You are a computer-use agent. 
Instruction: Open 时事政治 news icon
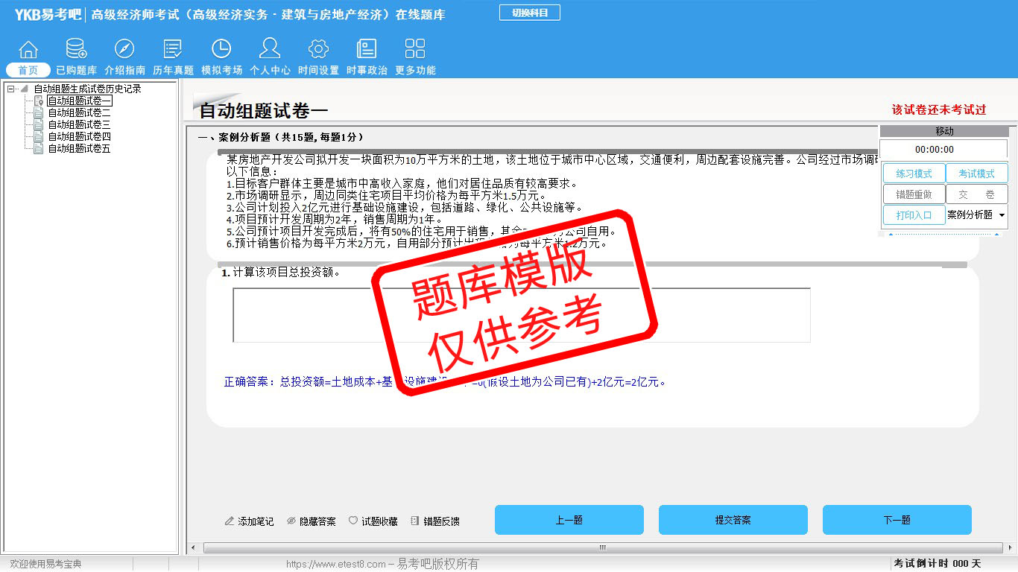[x=367, y=50]
